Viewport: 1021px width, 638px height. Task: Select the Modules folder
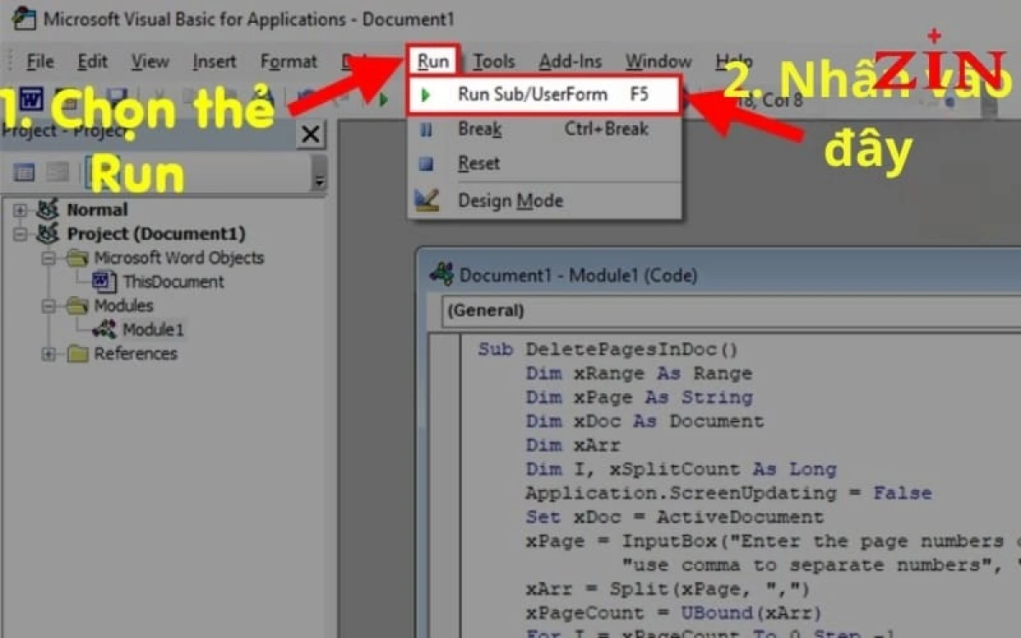(123, 305)
